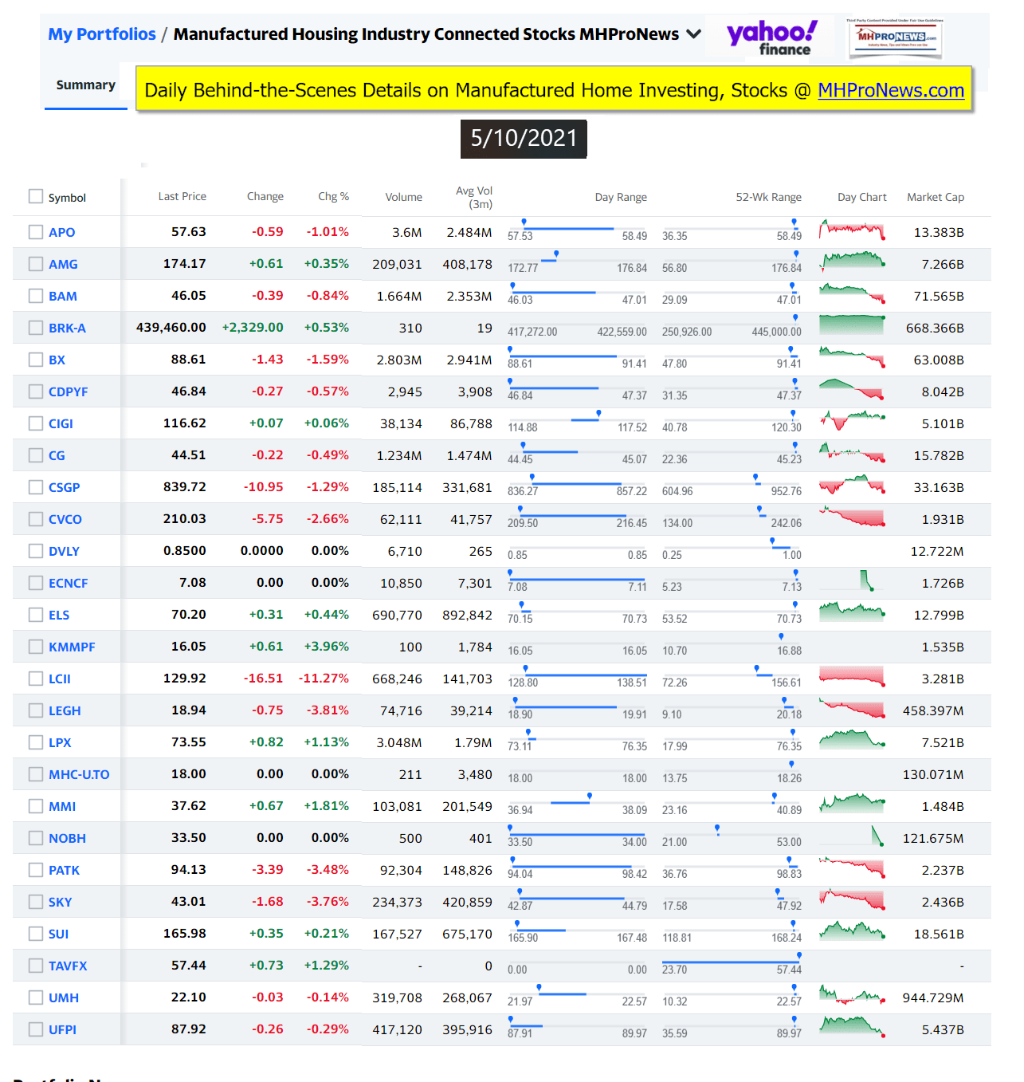This screenshot has height=1082, width=1024.
Task: View the SKY day chart sparkline
Action: 852,899
